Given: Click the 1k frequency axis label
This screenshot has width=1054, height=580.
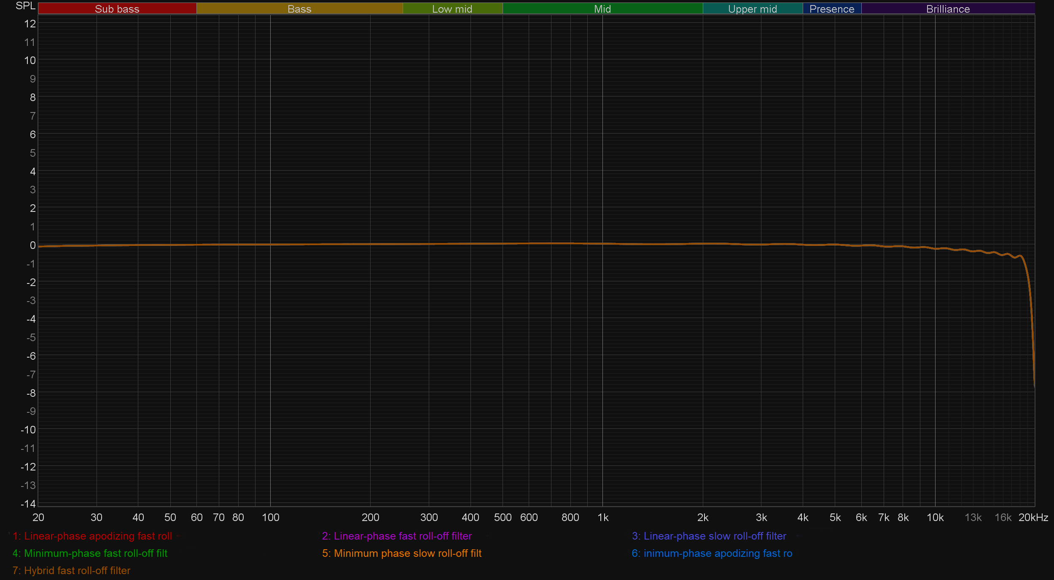Looking at the screenshot, I should (603, 518).
